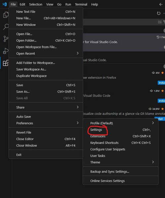Viewport: 165px width, 198px height.
Task: Choose Close Editor
Action: point(46,139)
